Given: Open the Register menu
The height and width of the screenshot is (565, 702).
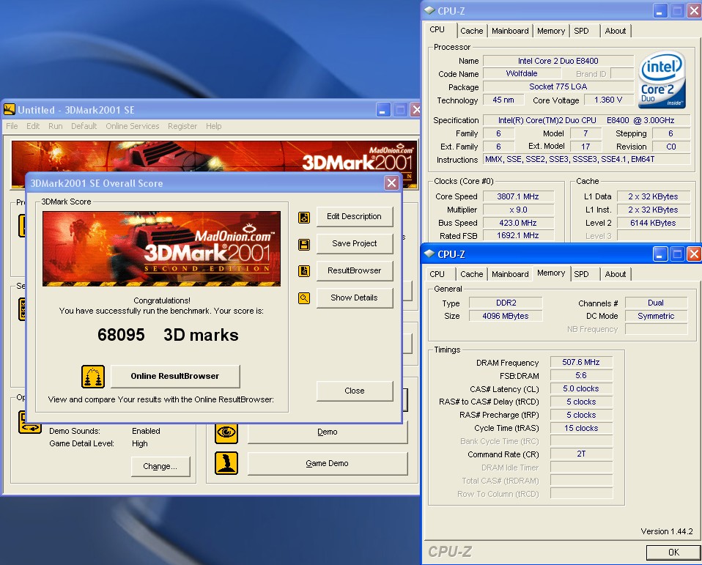Looking at the screenshot, I should (x=182, y=126).
